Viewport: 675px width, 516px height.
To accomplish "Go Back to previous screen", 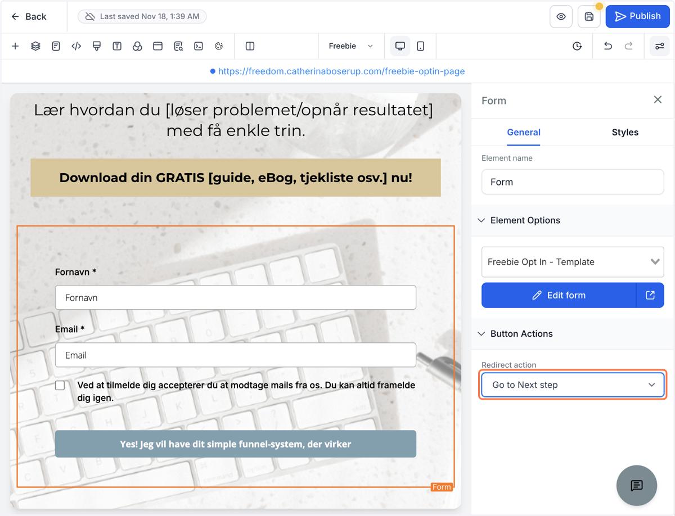I will pos(29,17).
